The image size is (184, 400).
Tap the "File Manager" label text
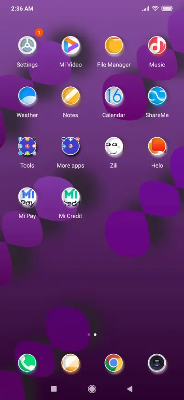pyautogui.click(x=114, y=65)
